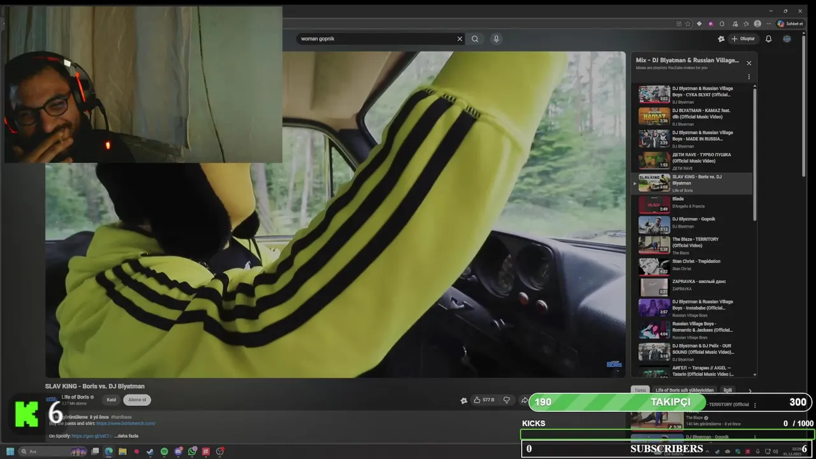Viewport: 816px width, 459px height.
Task: Add this page to favorites star
Action: (x=688, y=24)
